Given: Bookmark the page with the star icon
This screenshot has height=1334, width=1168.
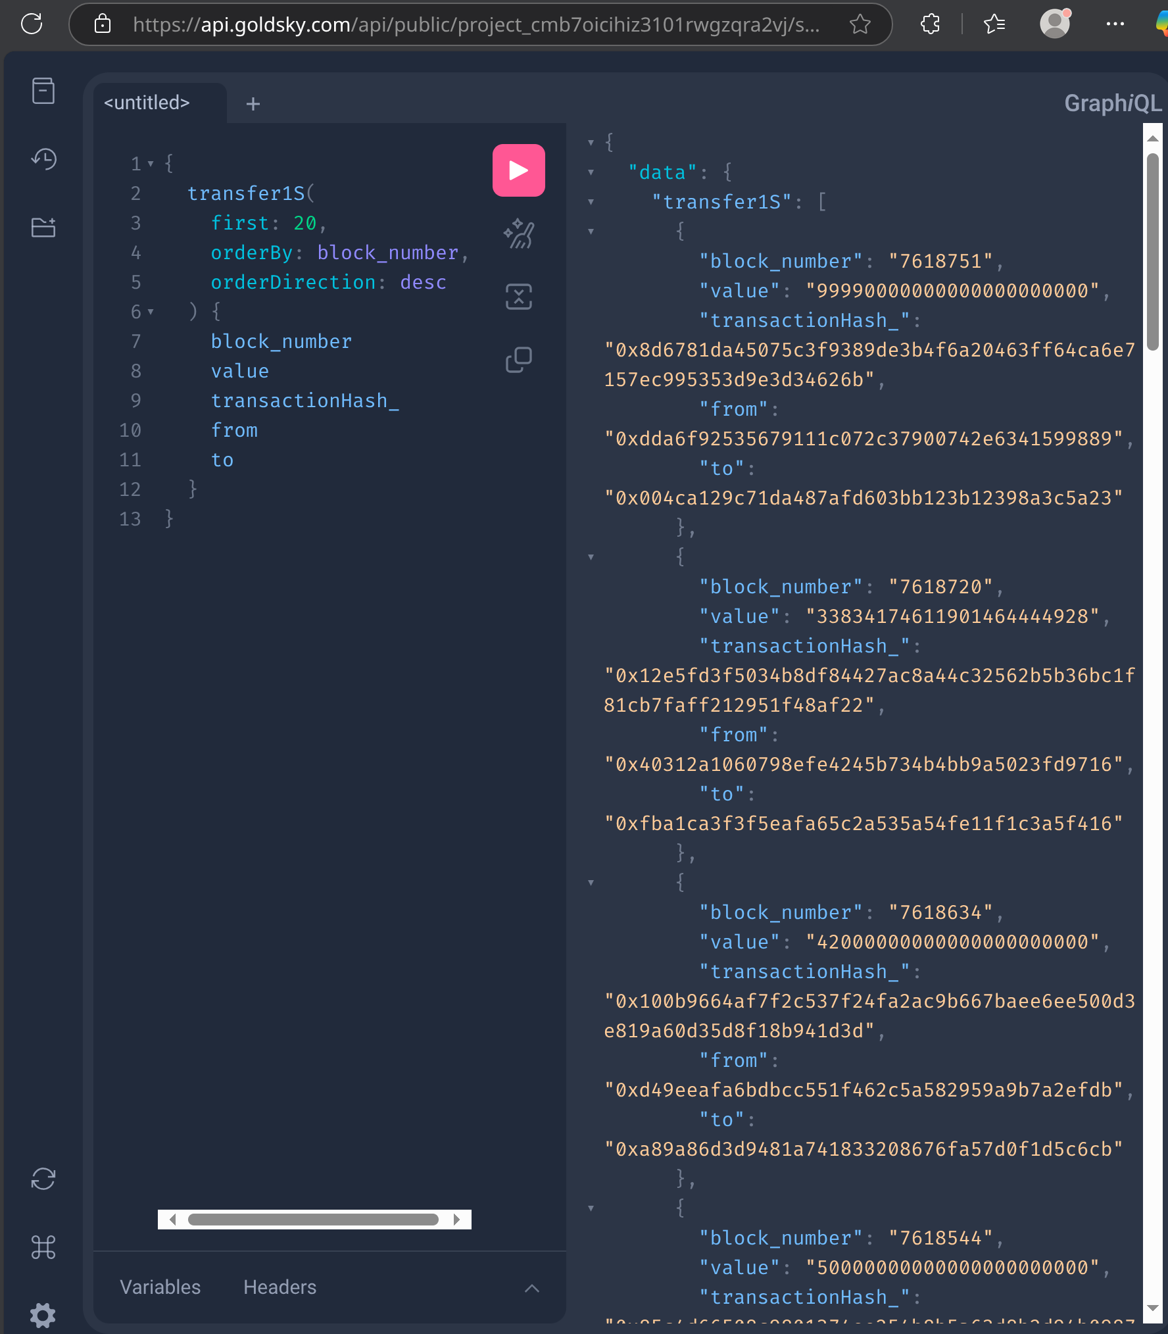Looking at the screenshot, I should (x=859, y=25).
